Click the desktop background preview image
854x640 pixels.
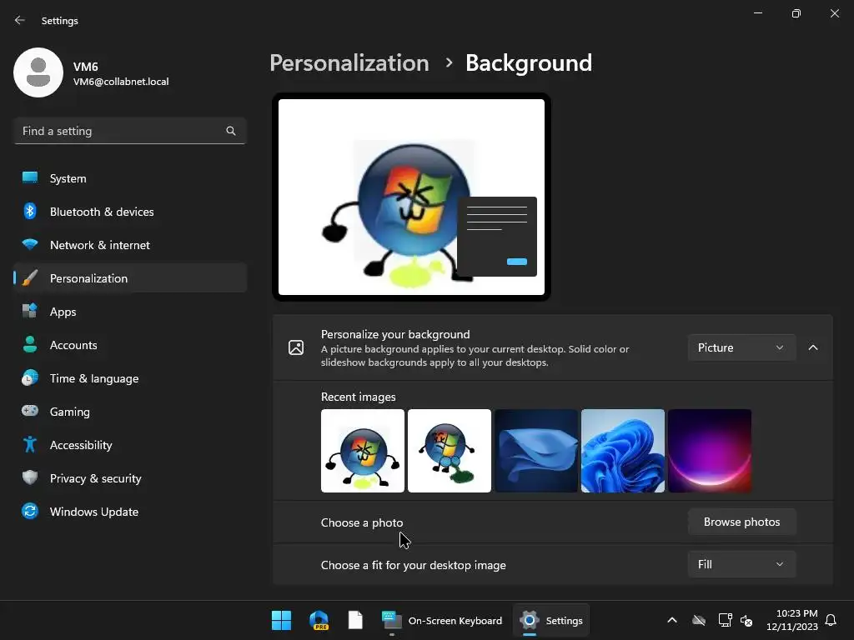[411, 197]
